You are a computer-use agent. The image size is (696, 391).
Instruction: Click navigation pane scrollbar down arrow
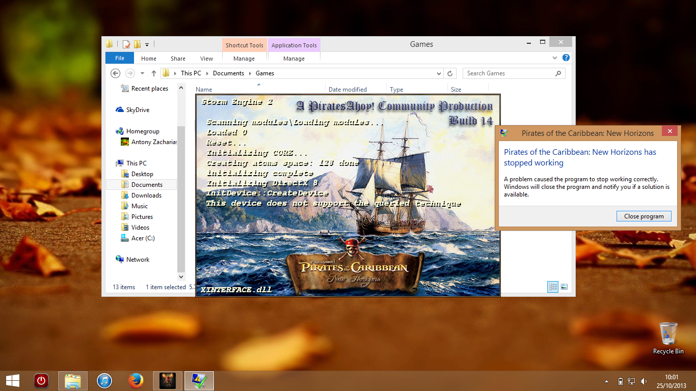coord(181,277)
